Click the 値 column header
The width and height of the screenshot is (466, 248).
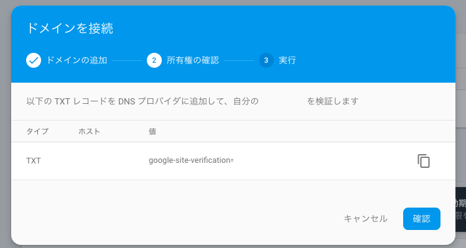coord(152,131)
